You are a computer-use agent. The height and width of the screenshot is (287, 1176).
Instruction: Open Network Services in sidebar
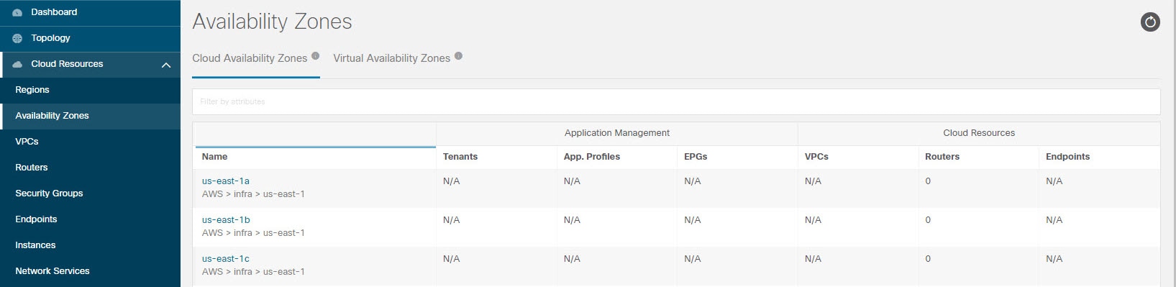pyautogui.click(x=53, y=271)
